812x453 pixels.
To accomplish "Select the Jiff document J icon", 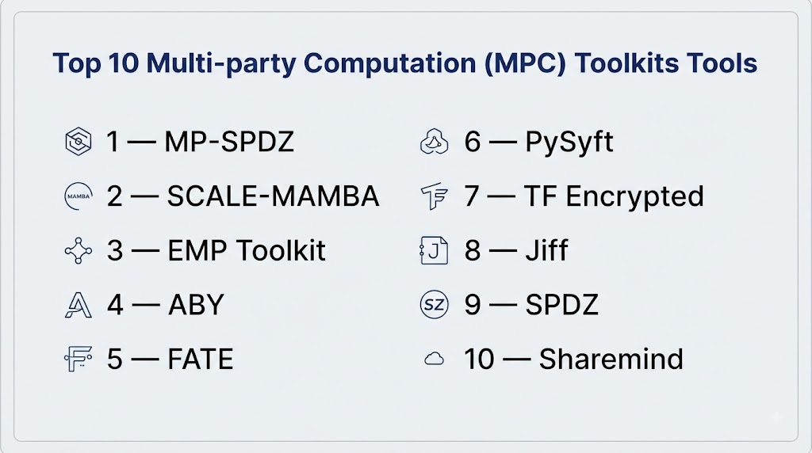I will point(434,251).
